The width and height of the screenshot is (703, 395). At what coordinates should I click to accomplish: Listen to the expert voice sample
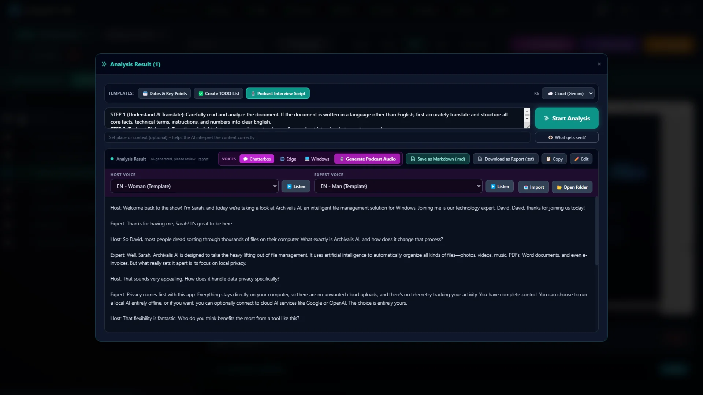(500, 187)
